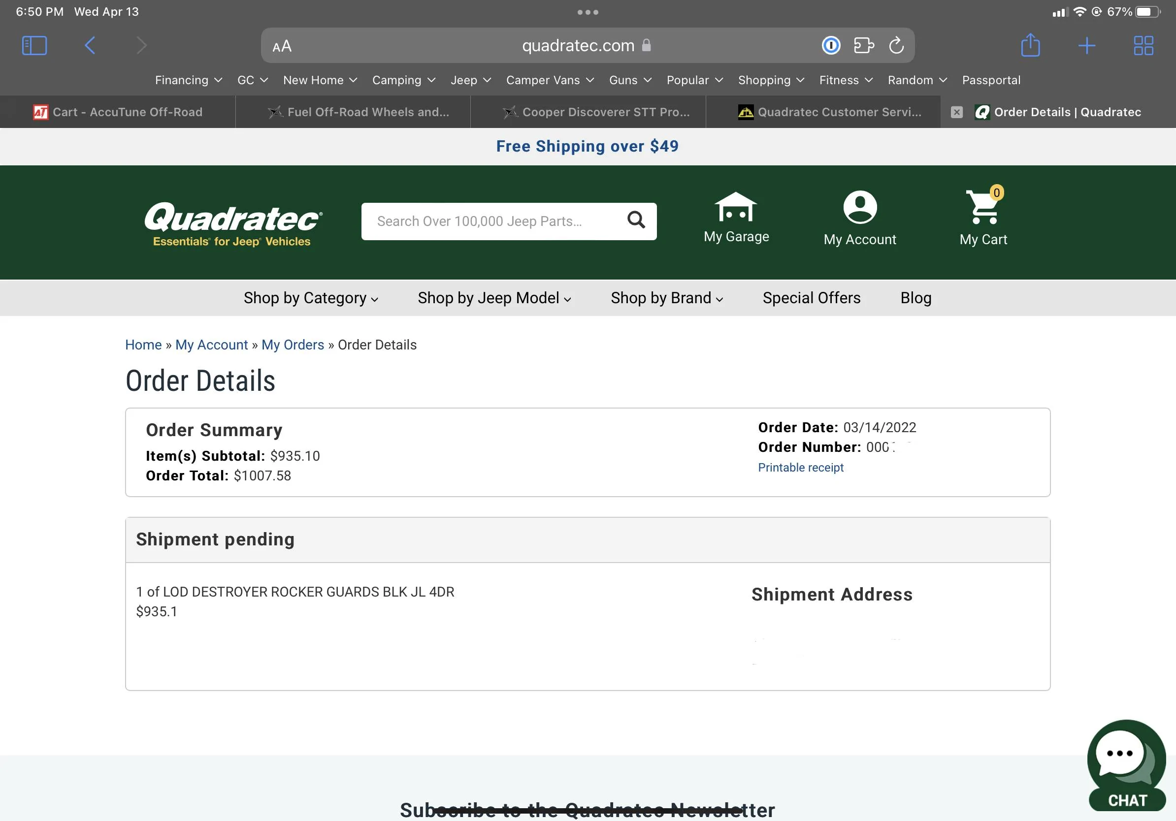Switch to Quadratec Customer Service tab
The height and width of the screenshot is (821, 1176).
click(823, 112)
